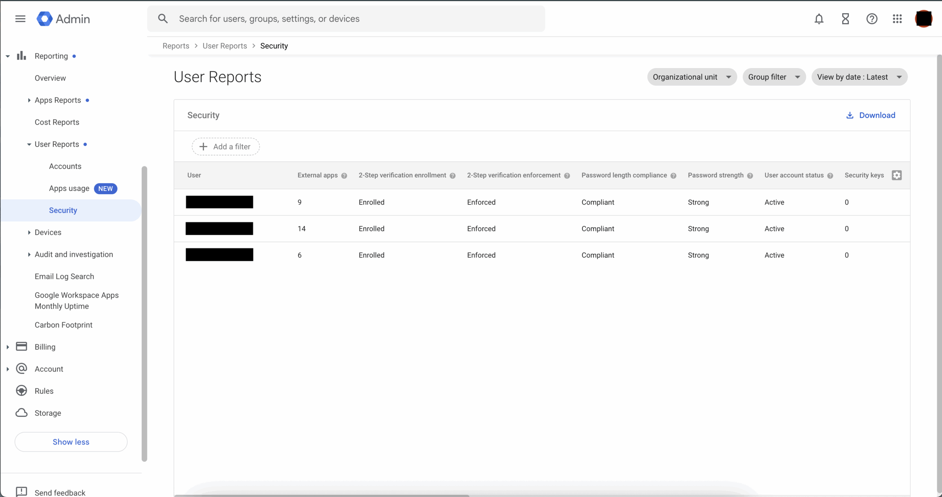Viewport: 942px width, 497px height.
Task: Click the Storage sidebar label
Action: click(48, 413)
